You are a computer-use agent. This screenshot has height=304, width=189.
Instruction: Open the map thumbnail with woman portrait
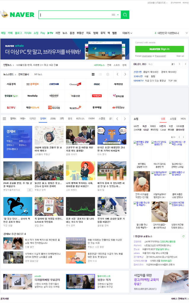(x=49, y=135)
